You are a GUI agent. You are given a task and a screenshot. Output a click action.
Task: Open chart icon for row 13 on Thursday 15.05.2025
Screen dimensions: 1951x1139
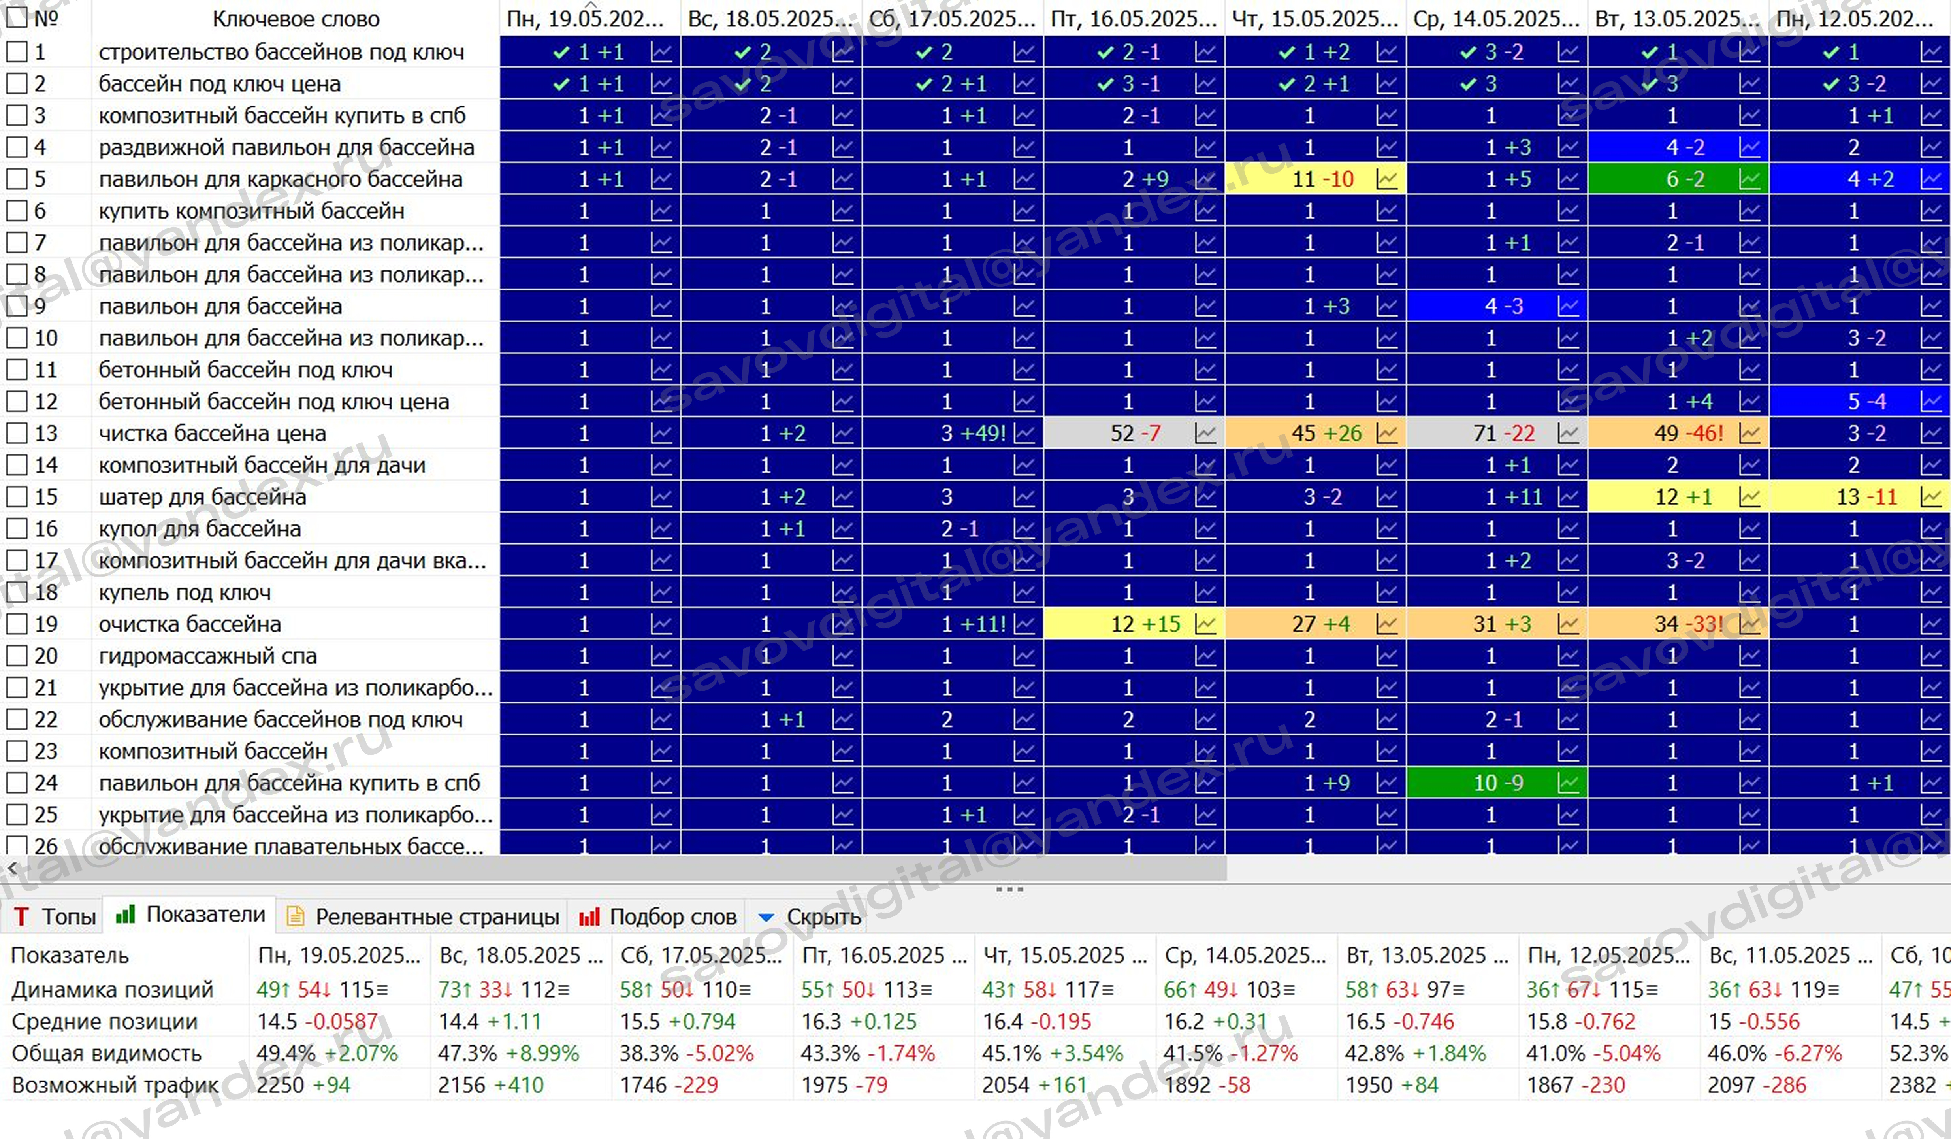point(1387,433)
